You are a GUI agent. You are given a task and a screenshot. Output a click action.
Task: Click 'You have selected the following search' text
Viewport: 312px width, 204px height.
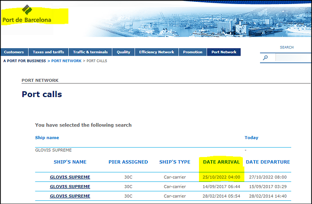coord(83,125)
